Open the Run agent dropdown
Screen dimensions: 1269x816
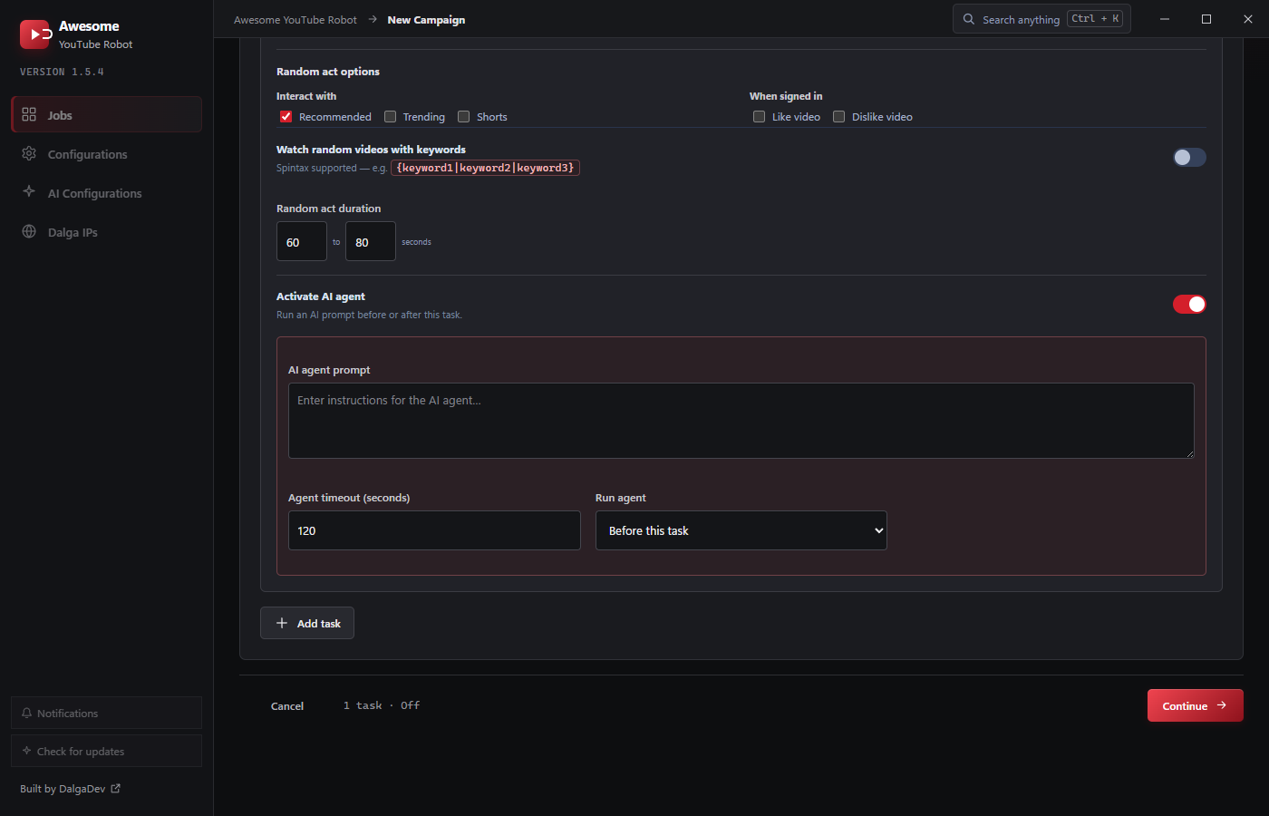(741, 530)
